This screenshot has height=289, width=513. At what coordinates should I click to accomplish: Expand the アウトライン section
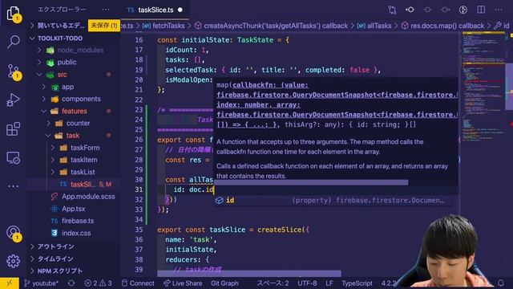55,246
